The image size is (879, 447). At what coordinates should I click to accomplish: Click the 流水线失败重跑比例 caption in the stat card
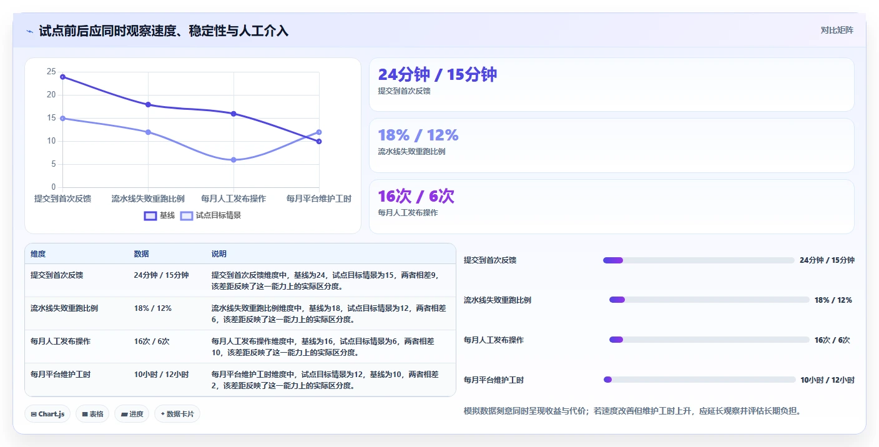[411, 152]
